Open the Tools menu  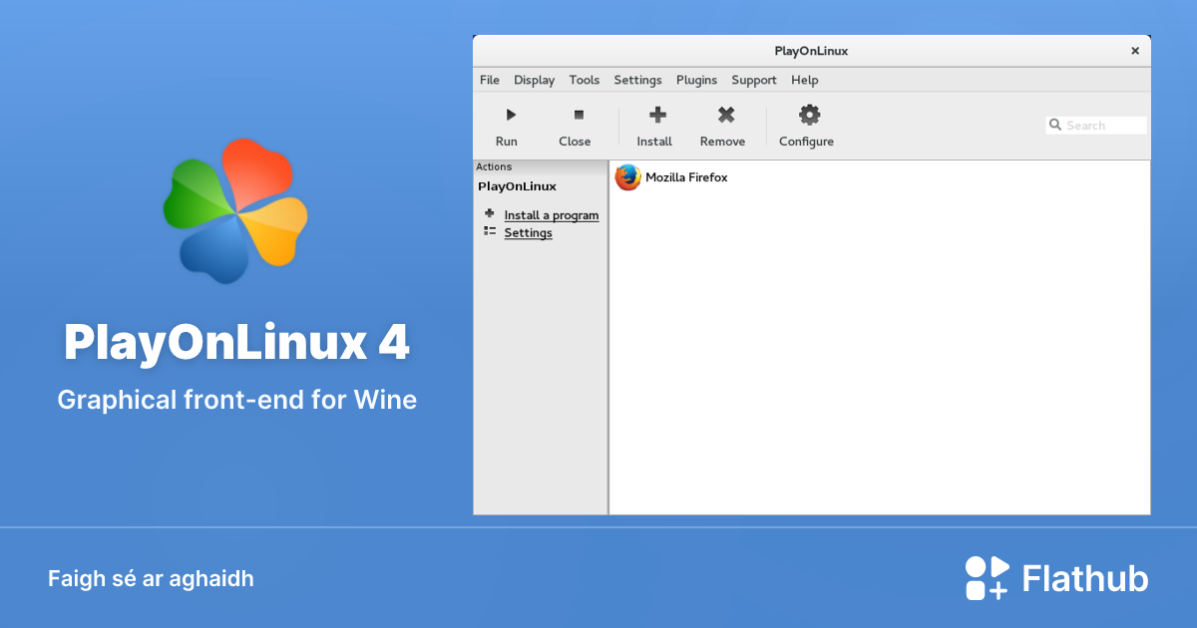tap(584, 80)
